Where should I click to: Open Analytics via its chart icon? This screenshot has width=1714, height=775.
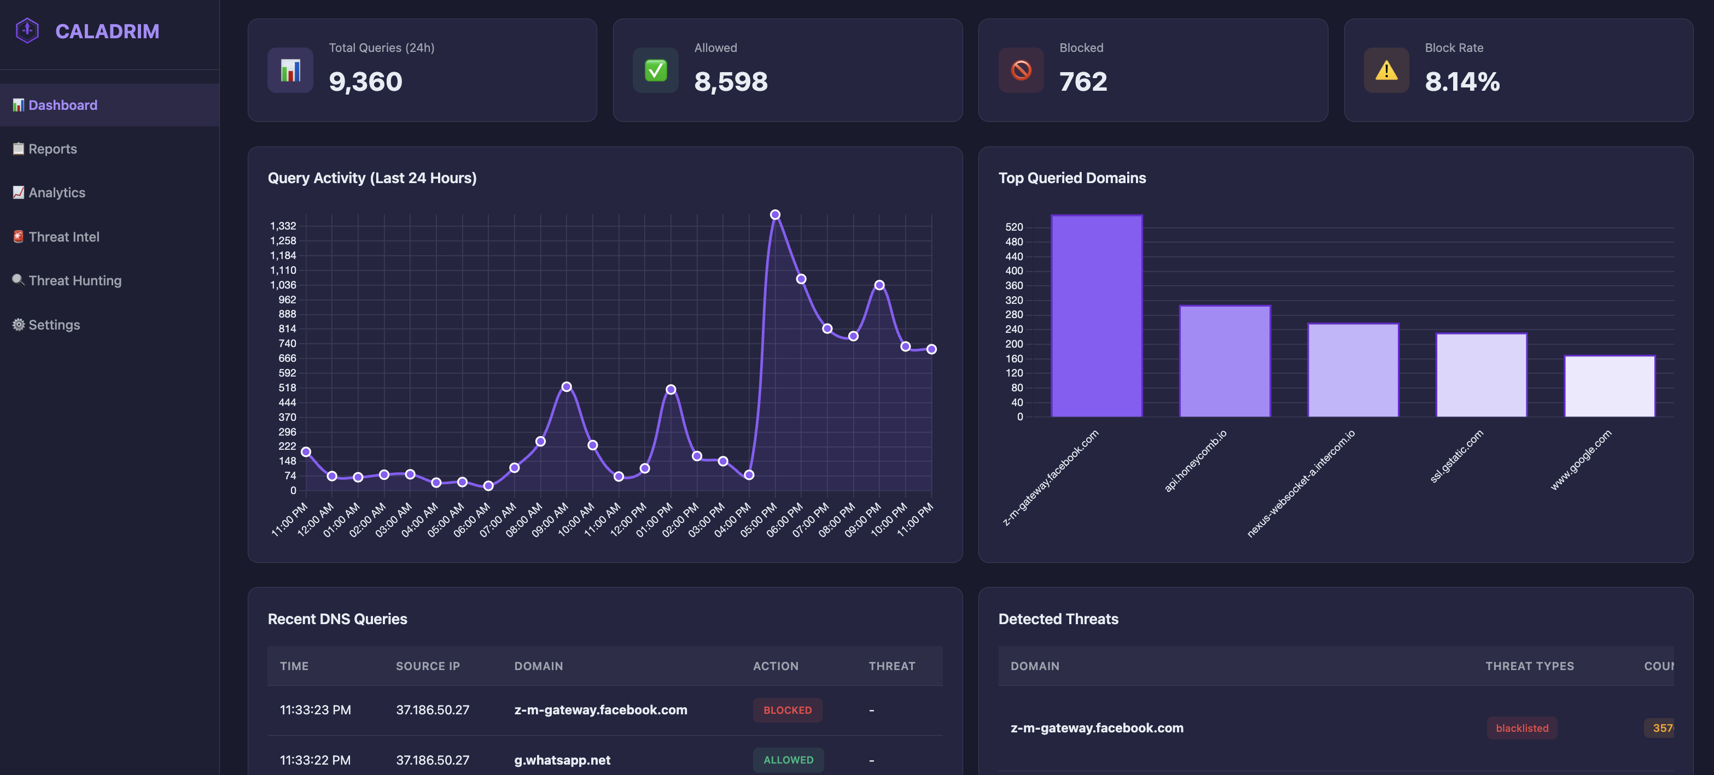[x=18, y=192]
